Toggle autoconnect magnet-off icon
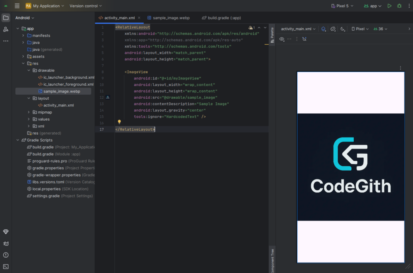This screenshot has height=273, width=413. (x=305, y=39)
